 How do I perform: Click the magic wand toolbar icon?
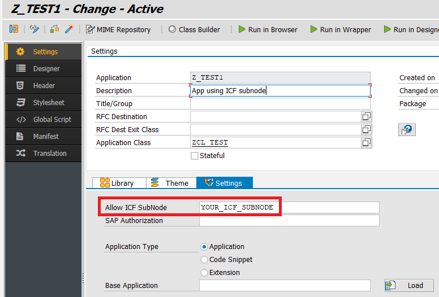[x=70, y=29]
